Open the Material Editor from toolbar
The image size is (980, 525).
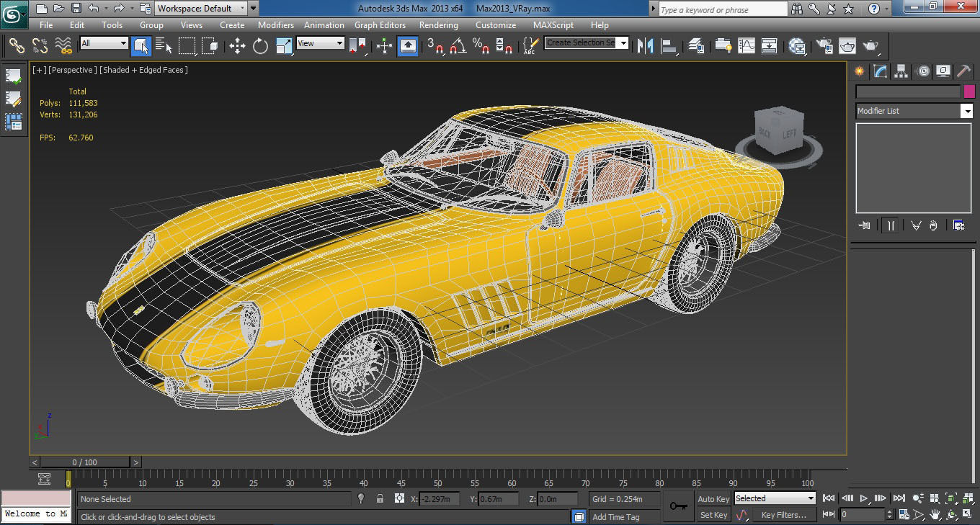(797, 46)
